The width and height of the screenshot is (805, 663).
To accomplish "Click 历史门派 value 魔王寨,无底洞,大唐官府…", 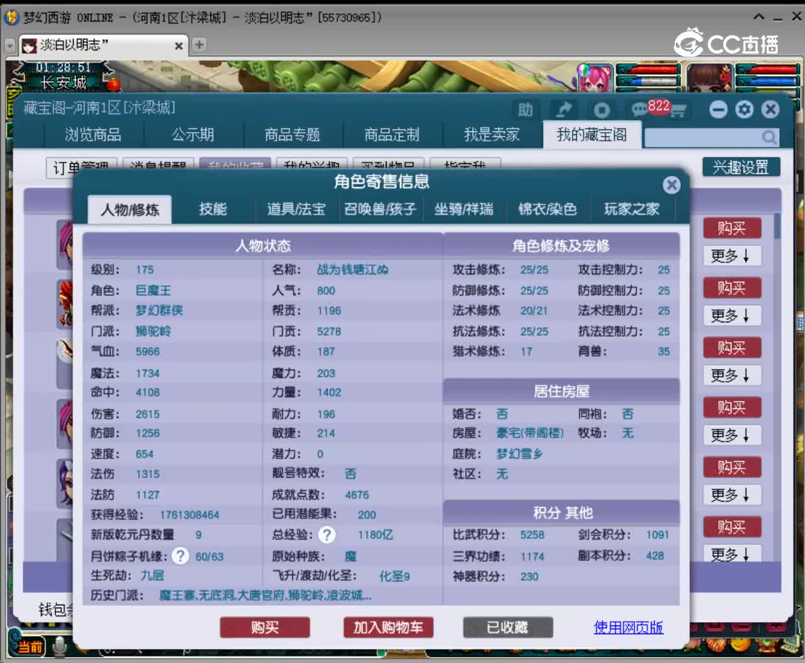I will [265, 595].
